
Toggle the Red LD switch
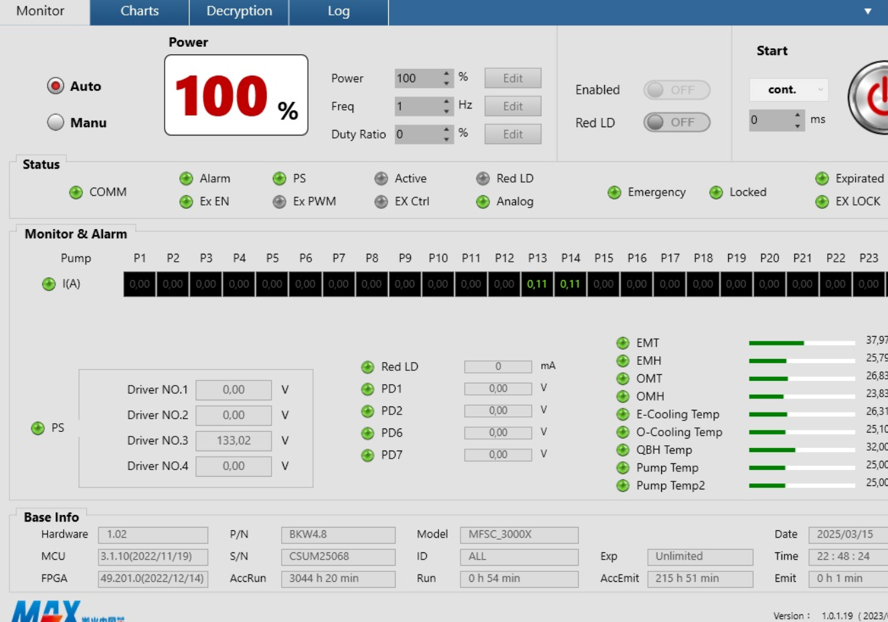click(x=677, y=122)
